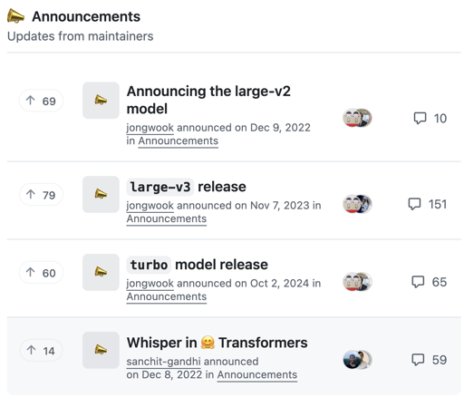Open 'Announcing the large-v2 model' discussion
The width and height of the screenshot is (464, 397).
click(x=208, y=100)
